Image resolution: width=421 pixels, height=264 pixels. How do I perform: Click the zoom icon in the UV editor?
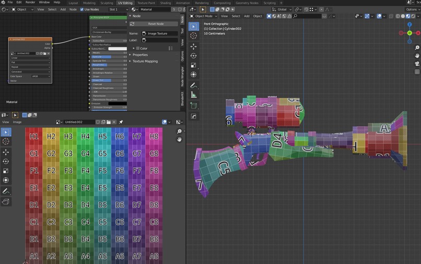[x=179, y=131]
